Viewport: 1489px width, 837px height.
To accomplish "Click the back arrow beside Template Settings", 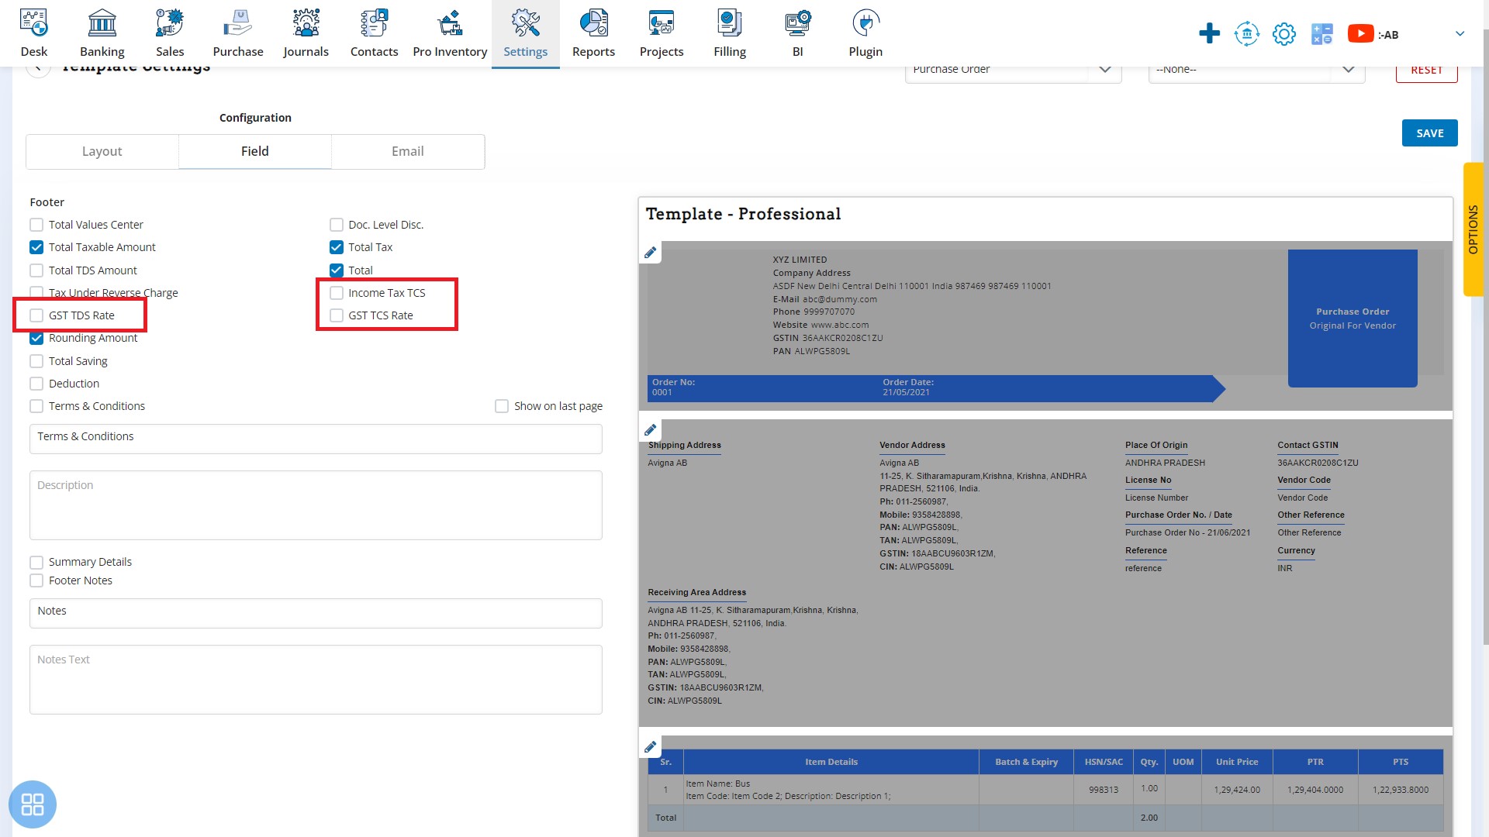I will click(38, 70).
